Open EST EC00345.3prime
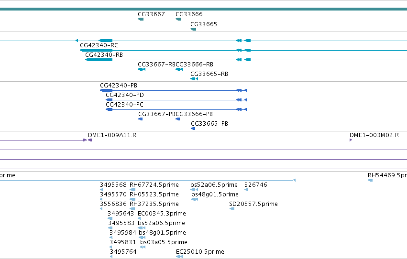Viewport: 407px width, 259px height. (x=162, y=214)
